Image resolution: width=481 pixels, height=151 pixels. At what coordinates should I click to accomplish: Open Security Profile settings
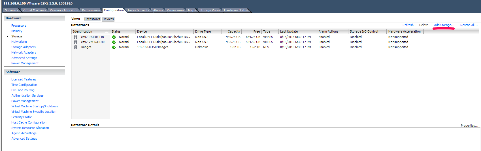(22, 117)
